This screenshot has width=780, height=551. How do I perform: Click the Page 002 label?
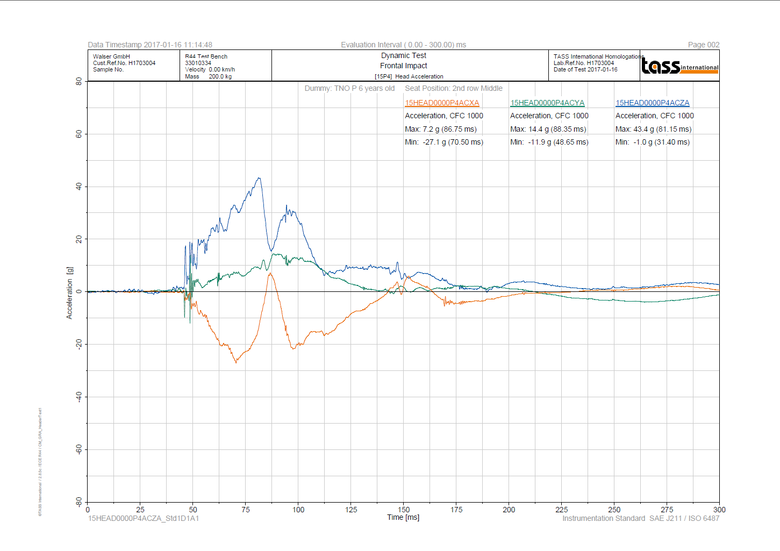tap(704, 45)
